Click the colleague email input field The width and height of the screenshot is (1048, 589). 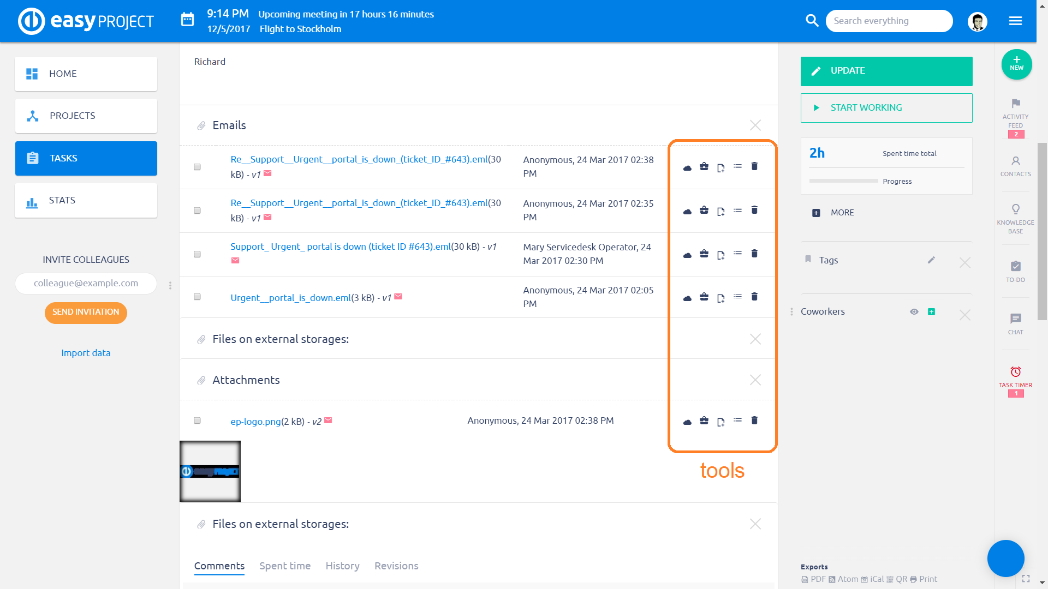pos(86,284)
